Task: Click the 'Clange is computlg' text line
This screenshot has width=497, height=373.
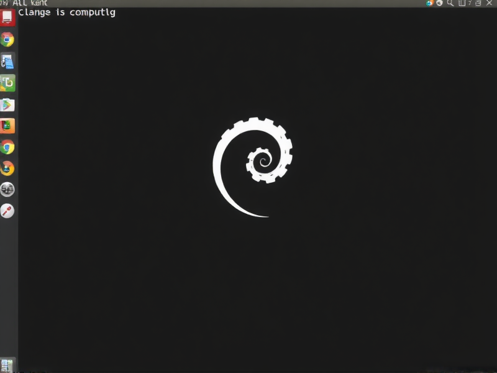Action: (x=66, y=12)
